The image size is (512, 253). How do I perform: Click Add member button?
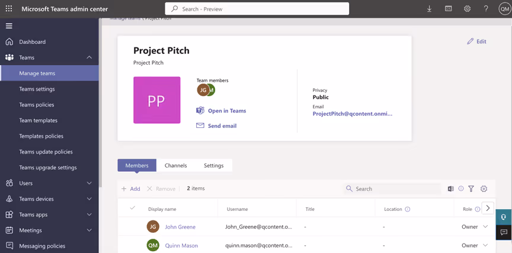(x=130, y=188)
